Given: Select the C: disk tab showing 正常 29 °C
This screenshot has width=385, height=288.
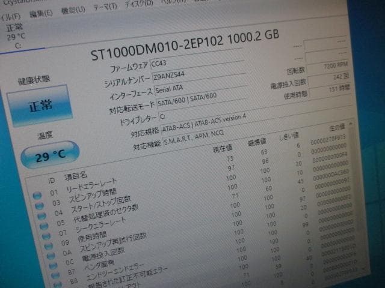Looking at the screenshot, I should 16,36.
